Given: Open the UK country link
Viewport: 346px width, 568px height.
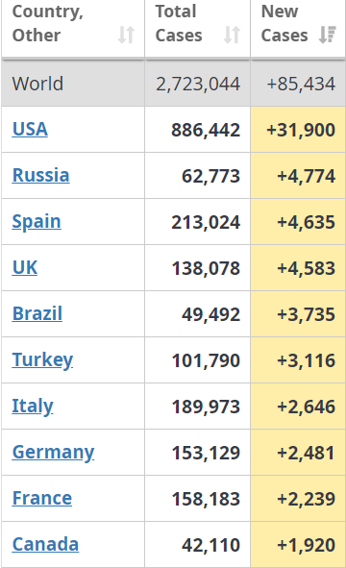Looking at the screenshot, I should (x=25, y=268).
